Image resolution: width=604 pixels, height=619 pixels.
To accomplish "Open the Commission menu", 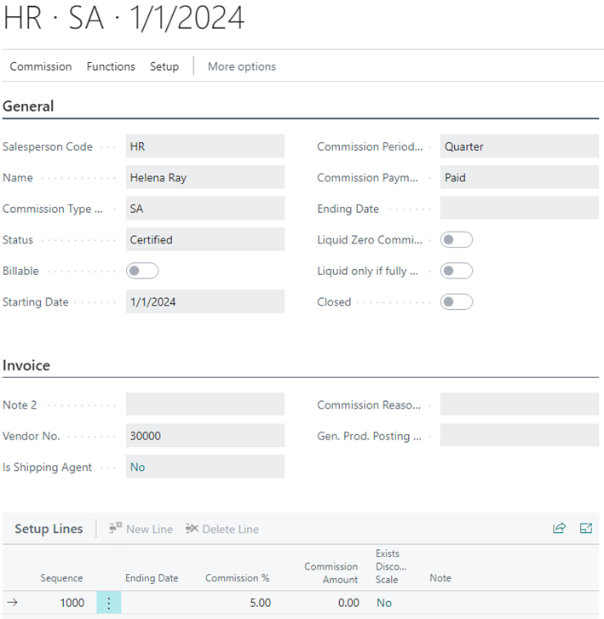I will 41,66.
